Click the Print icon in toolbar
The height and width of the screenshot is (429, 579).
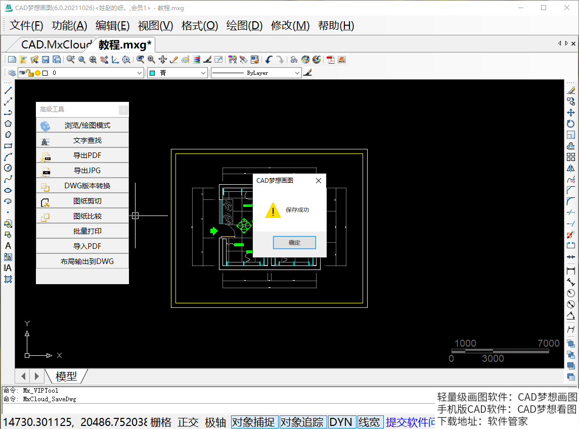(294, 60)
